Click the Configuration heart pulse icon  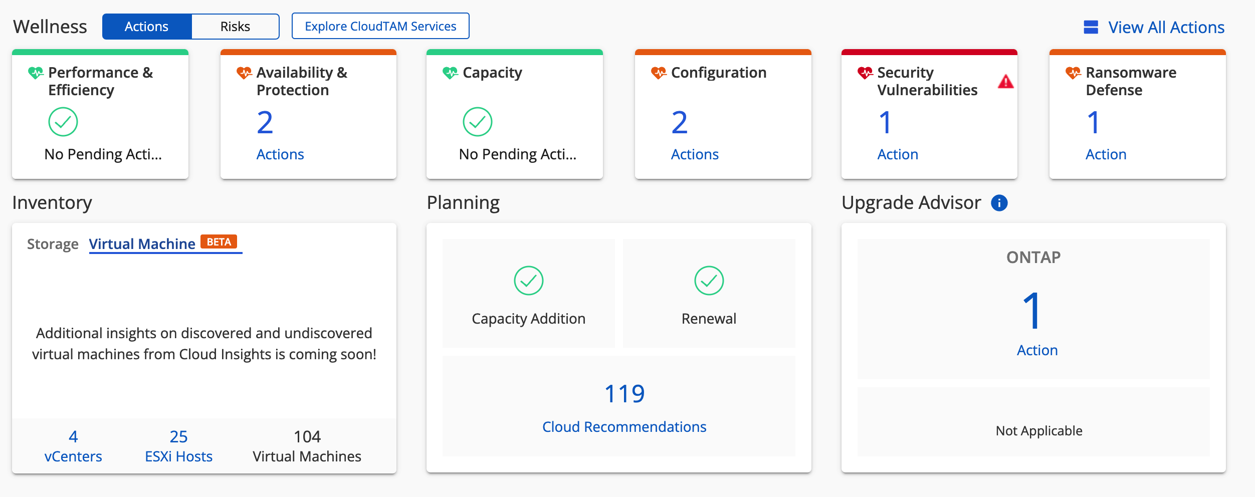pyautogui.click(x=659, y=73)
